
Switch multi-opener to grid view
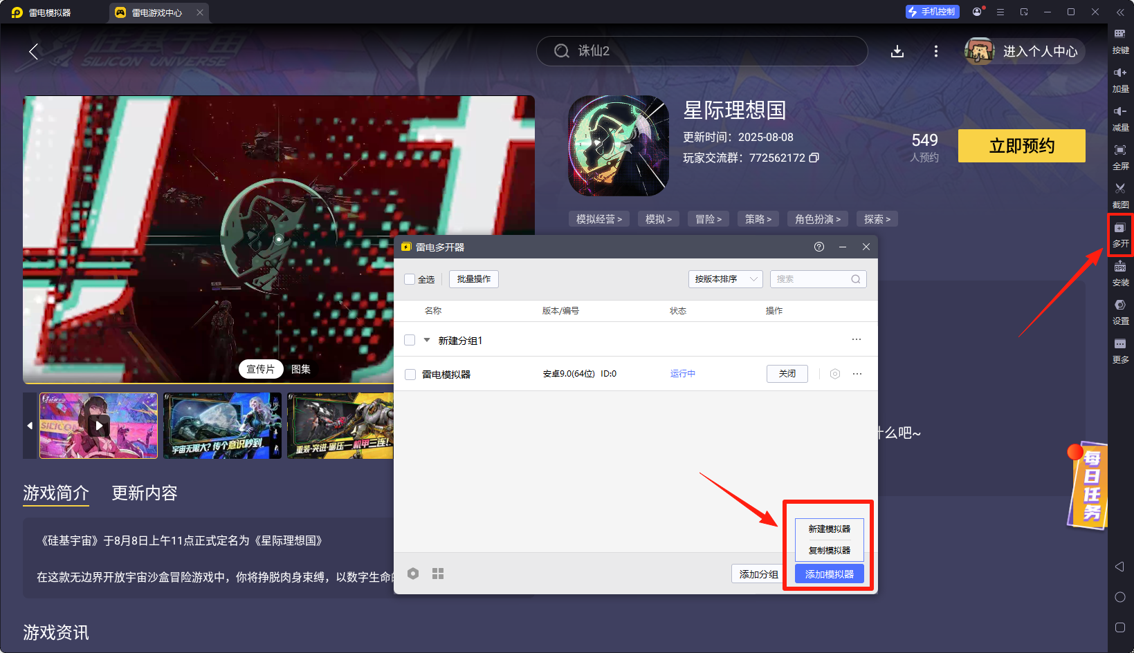coord(438,574)
